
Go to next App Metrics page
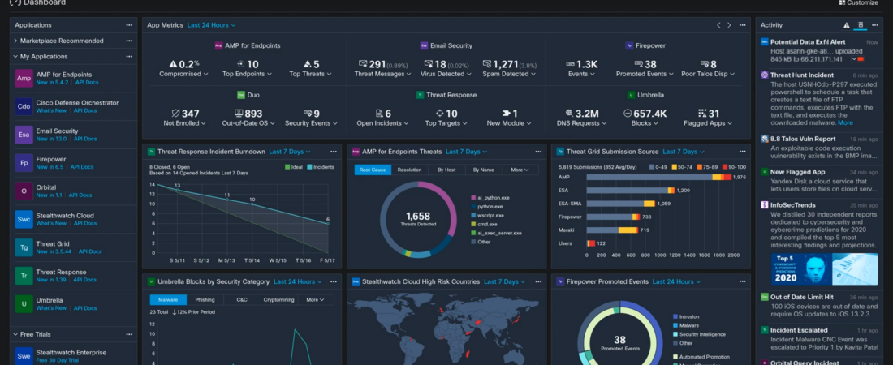[x=729, y=25]
